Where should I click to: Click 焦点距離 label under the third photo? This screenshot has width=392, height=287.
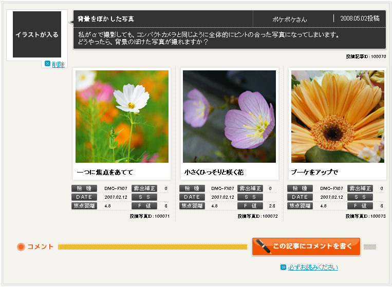coord(300,206)
